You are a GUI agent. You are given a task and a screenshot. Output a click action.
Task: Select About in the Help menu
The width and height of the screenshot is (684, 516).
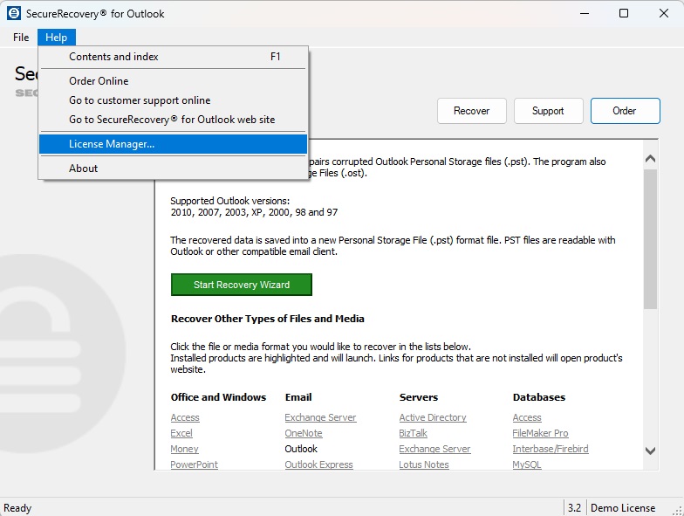pyautogui.click(x=84, y=169)
